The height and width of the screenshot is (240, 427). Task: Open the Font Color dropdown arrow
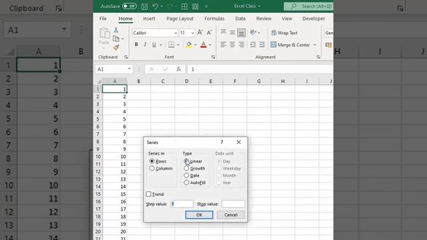click(210, 45)
